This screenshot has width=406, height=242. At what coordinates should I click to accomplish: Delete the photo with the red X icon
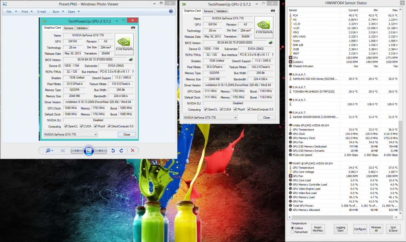click(x=133, y=150)
